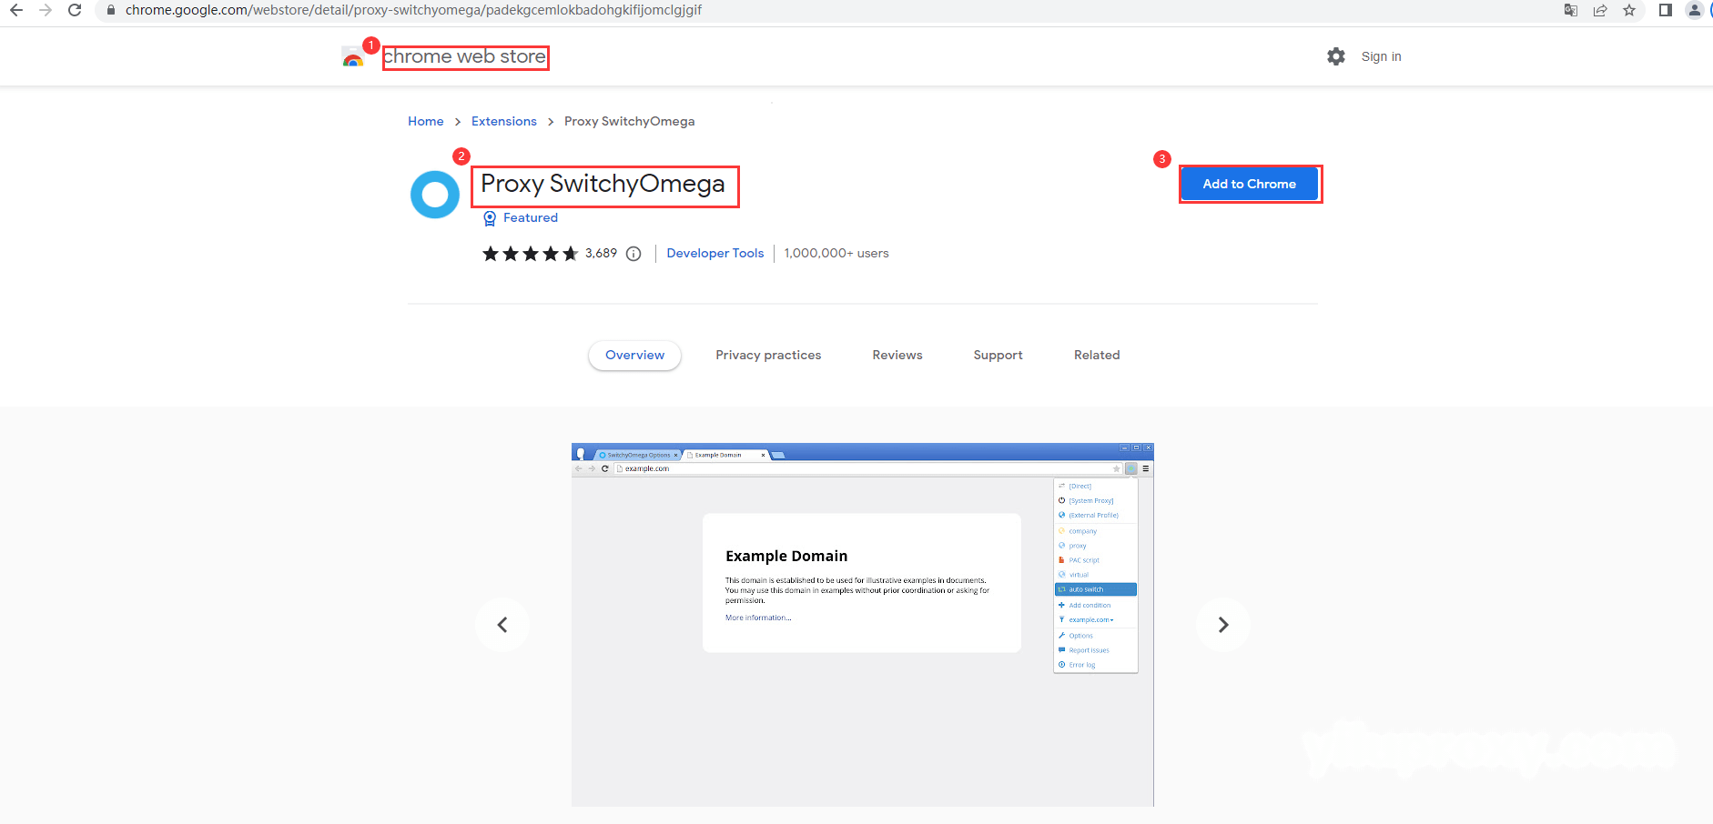The width and height of the screenshot is (1713, 824).
Task: Reload the page with the refresh icon
Action: pyautogui.click(x=75, y=10)
